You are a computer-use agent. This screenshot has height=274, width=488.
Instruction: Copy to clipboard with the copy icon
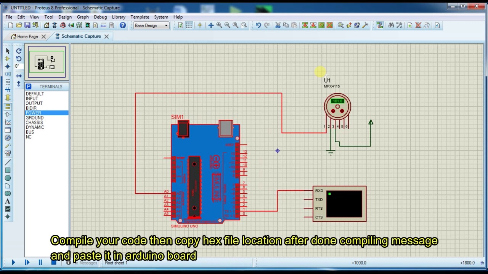pyautogui.click(x=286, y=25)
